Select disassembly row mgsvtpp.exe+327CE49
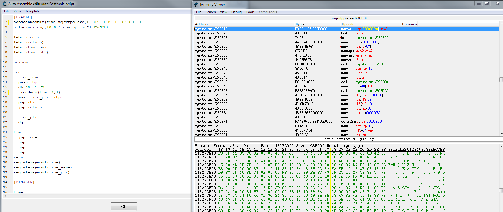The width and height of the screenshot is (503, 212). coord(346,82)
